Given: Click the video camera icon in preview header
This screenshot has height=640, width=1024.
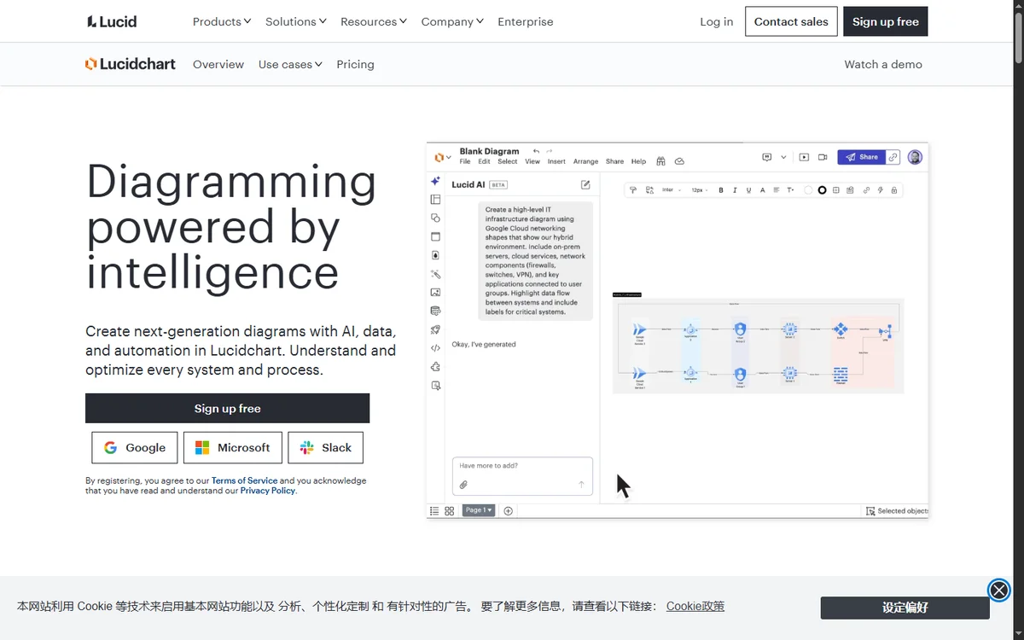Looking at the screenshot, I should tap(823, 157).
